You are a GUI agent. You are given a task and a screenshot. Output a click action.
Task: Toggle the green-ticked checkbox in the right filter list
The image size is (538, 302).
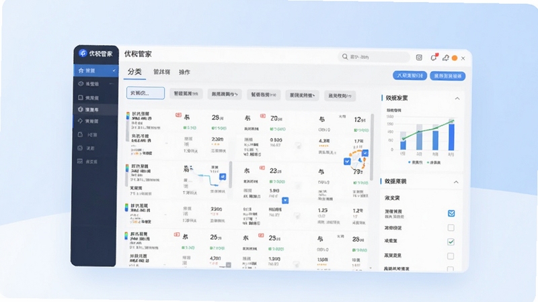click(451, 242)
